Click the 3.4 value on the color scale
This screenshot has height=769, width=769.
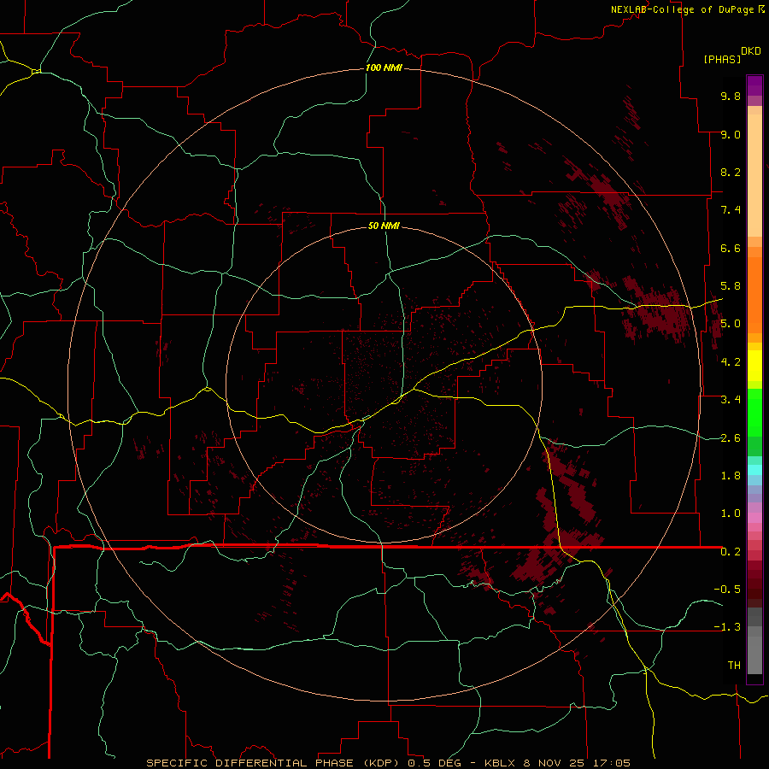point(731,400)
